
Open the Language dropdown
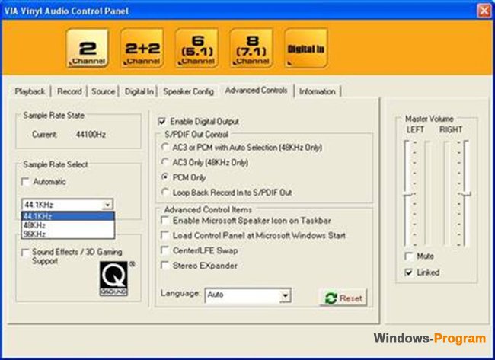point(285,295)
